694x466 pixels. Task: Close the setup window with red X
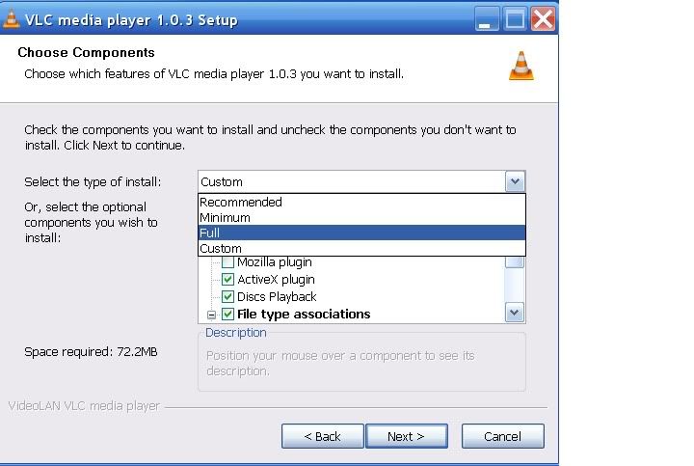[543, 19]
